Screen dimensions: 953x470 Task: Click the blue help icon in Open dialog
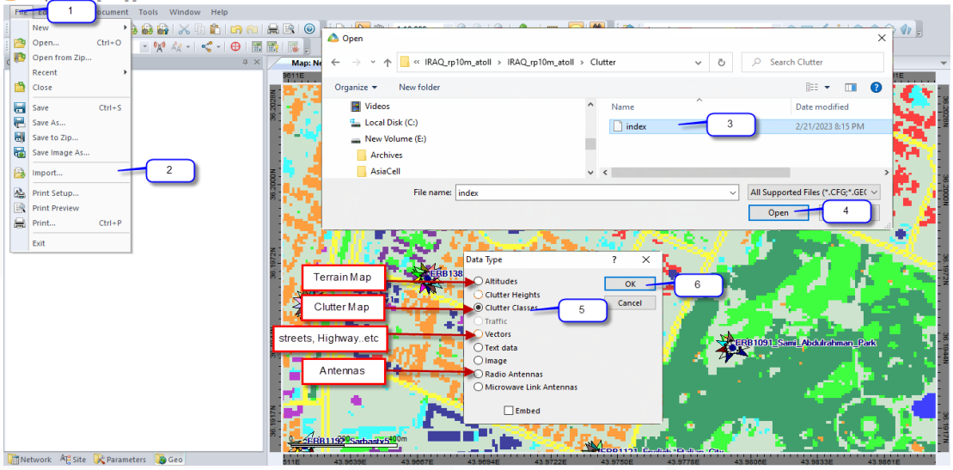pyautogui.click(x=876, y=87)
